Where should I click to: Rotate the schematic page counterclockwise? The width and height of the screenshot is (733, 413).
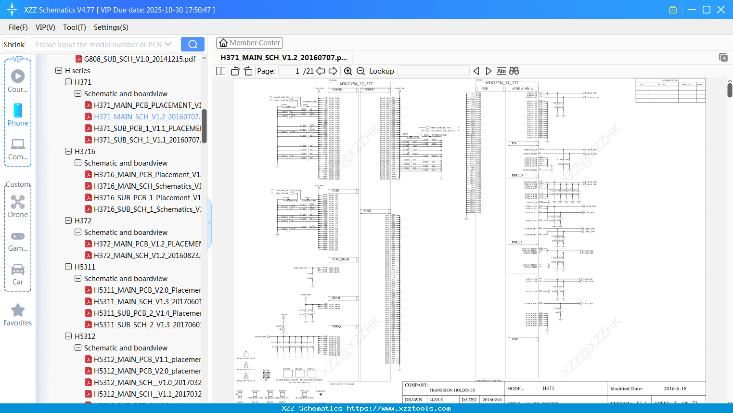(234, 71)
